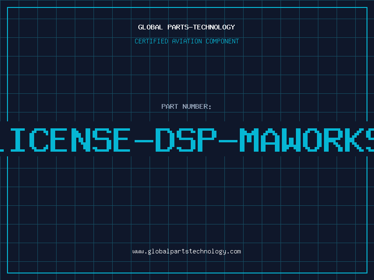Select the word GLOBAL in the heading
This screenshot has height=280, width=374.
pos(151,27)
